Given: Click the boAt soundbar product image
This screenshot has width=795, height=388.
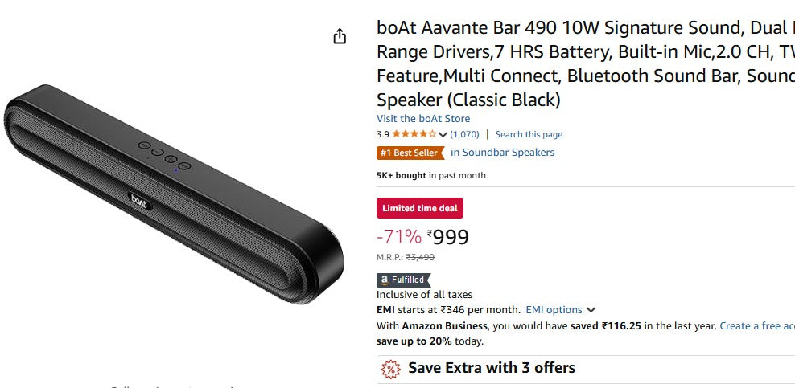Looking at the screenshot, I should click(171, 199).
